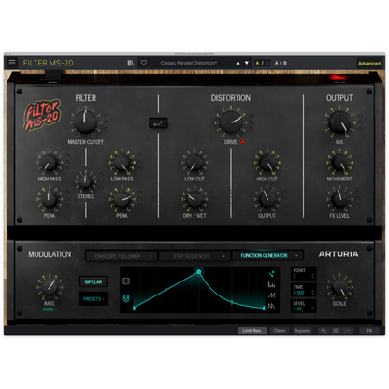
Task: Toggle the Advanced panel button
Action: pos(369,64)
